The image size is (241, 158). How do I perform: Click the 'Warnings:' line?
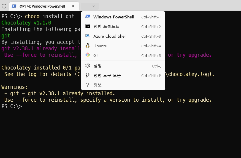pyautogui.click(x=14, y=87)
